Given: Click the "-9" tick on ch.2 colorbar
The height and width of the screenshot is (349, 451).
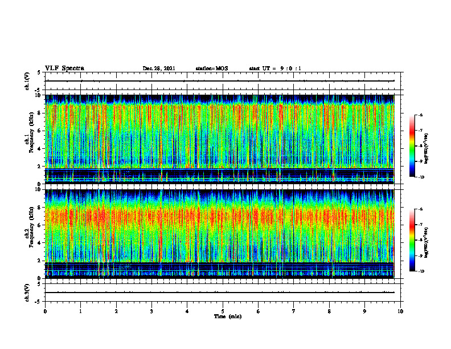Looking at the screenshot, I should [420, 255].
